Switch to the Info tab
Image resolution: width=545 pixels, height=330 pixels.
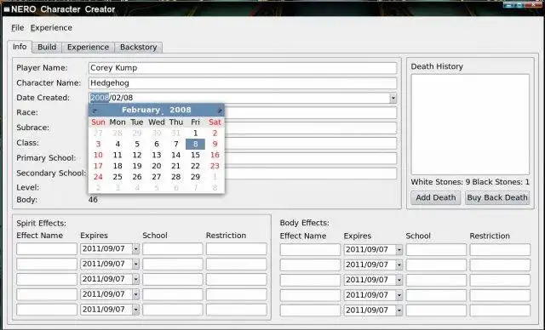pyautogui.click(x=20, y=47)
